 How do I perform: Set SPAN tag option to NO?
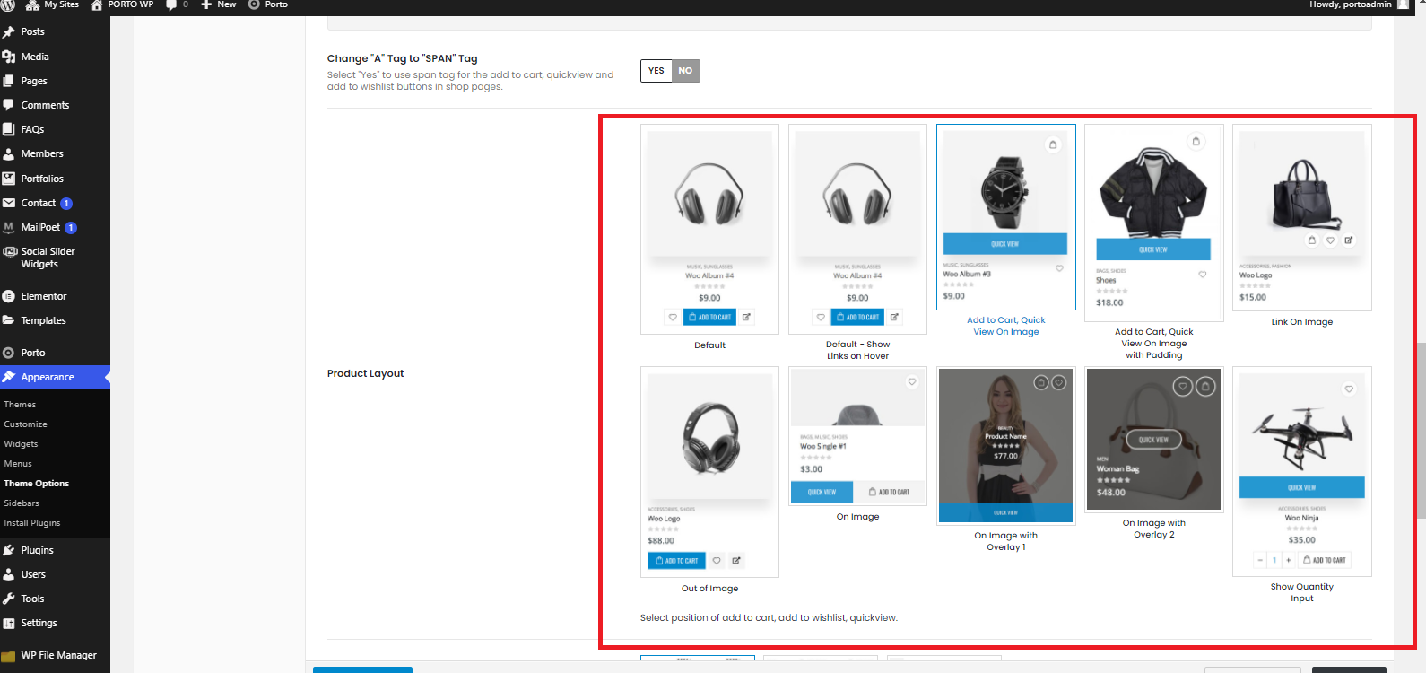coord(686,71)
